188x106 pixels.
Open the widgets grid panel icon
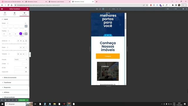point(27,9)
